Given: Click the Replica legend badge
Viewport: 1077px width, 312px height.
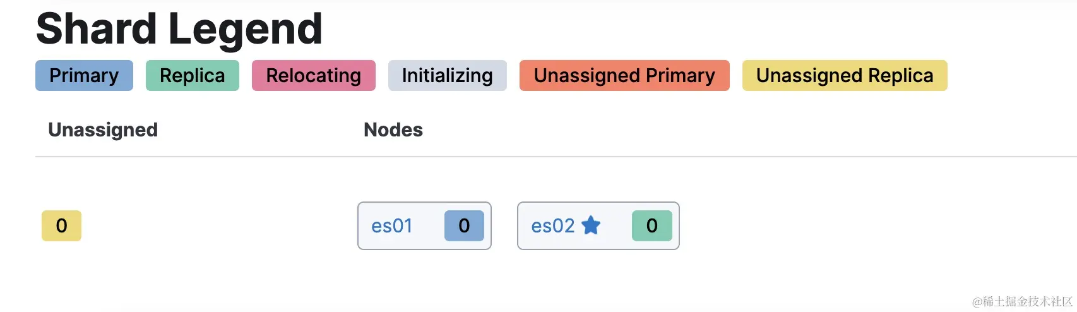Looking at the screenshot, I should pos(192,76).
